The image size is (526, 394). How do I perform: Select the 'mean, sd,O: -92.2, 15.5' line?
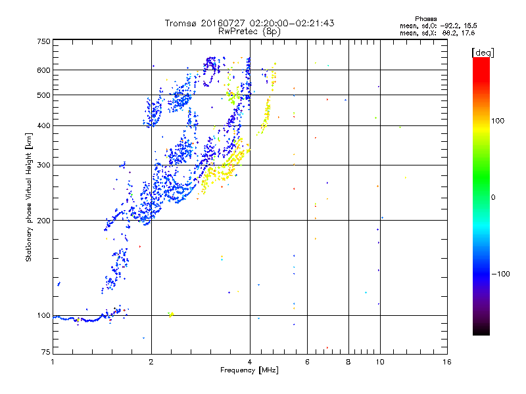click(438, 26)
